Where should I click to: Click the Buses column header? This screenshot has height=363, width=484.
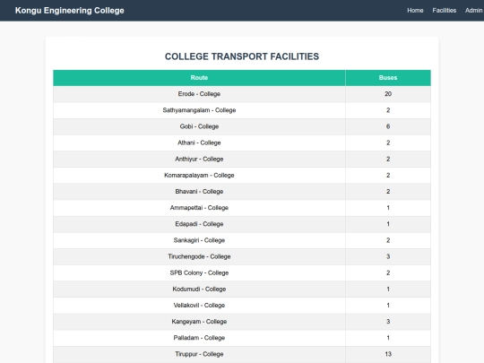coord(388,78)
